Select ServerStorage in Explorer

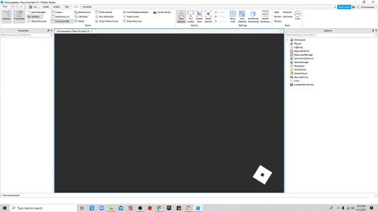pos(301,62)
